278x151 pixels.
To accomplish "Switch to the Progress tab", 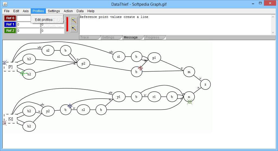I will [155, 37].
